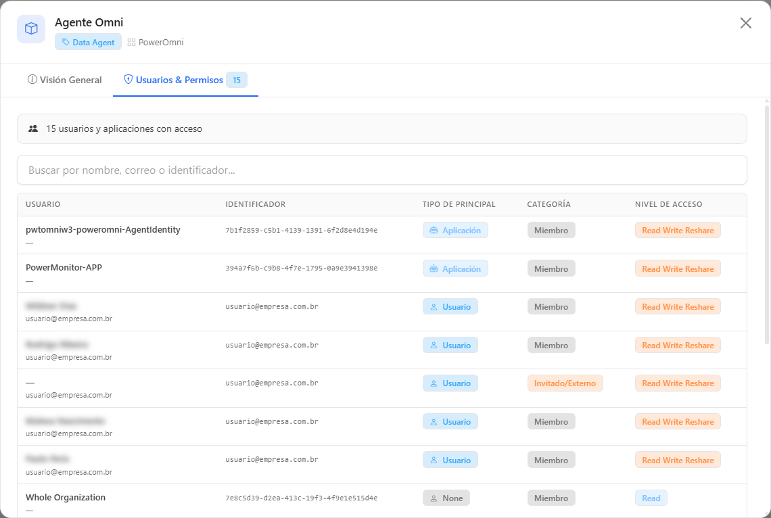The width and height of the screenshot is (771, 518).
Task: Click the 15 count badge on the tab
Action: (x=237, y=80)
